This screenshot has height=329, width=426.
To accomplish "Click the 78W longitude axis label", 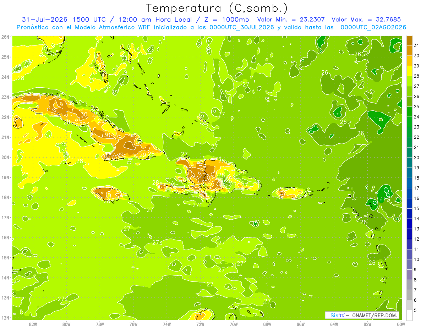I will point(100,324).
